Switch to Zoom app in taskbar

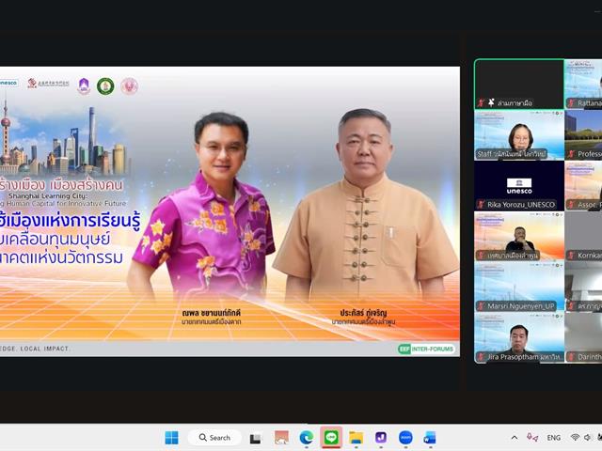pyautogui.click(x=405, y=438)
